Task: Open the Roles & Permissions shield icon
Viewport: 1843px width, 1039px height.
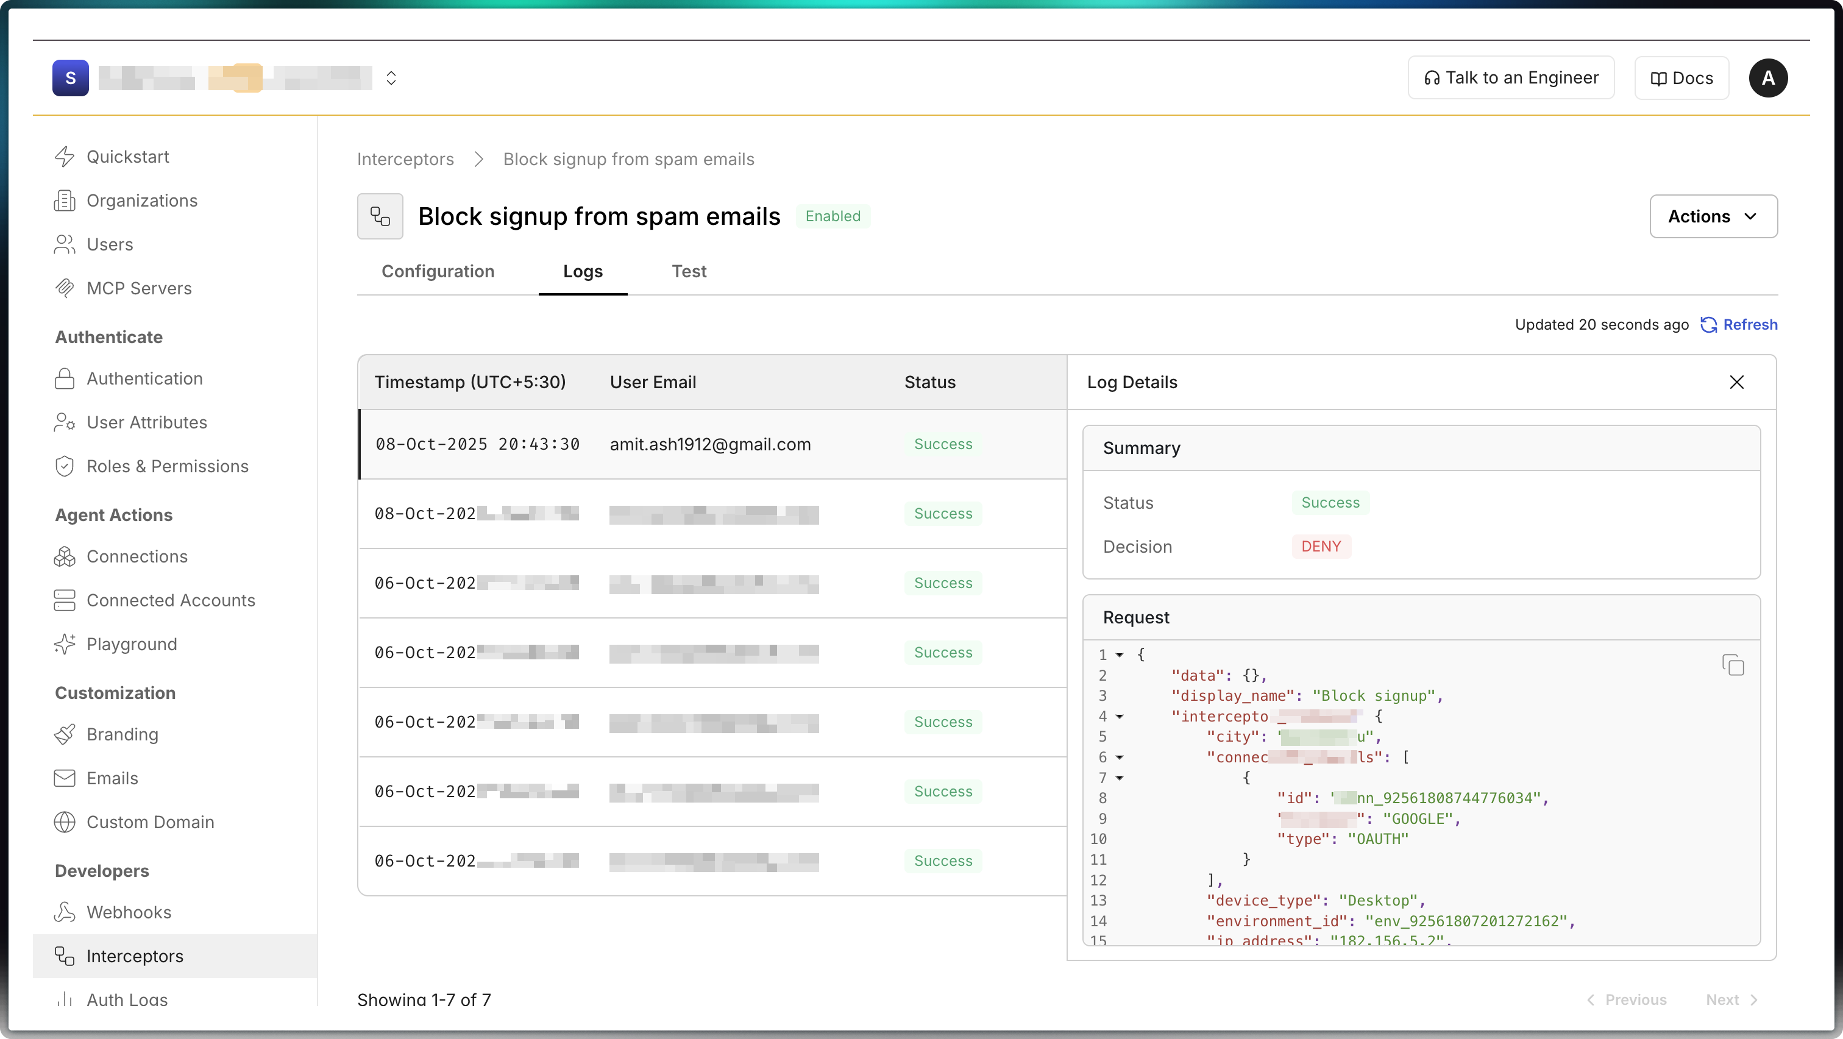Action: (66, 466)
